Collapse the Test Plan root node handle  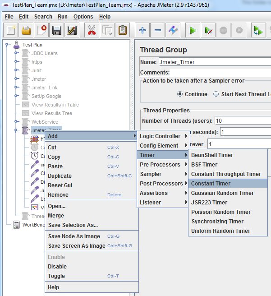click(x=7, y=45)
